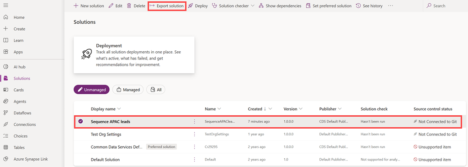
Task: Uncheck the Sequence APAC leads row checkmark
Action: (80, 121)
